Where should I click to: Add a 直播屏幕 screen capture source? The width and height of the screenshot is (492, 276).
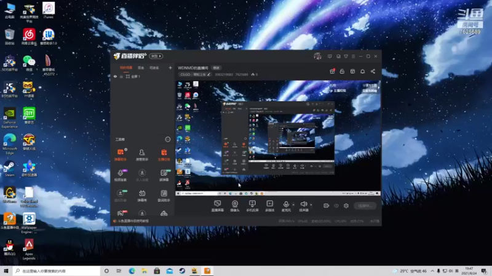point(218,206)
